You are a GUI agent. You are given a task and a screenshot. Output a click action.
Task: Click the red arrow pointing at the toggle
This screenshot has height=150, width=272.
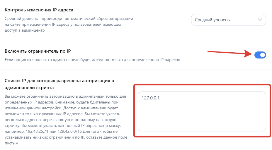click(229, 53)
